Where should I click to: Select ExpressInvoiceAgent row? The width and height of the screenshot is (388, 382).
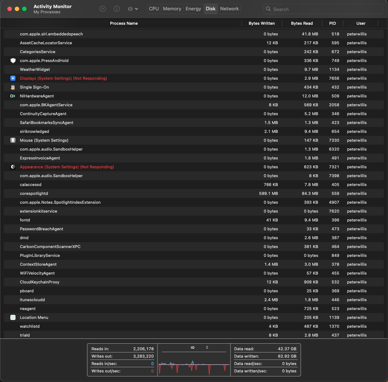(194, 158)
